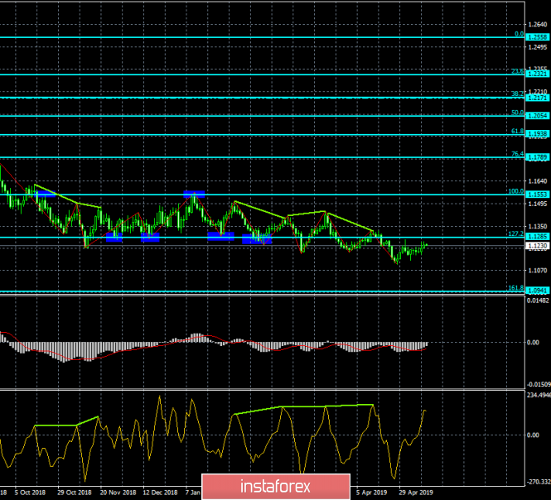Select the 61.8 Fibonacci level label
This screenshot has height=500, width=551.
(x=517, y=132)
